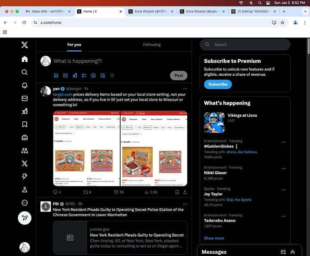Share yan's post
The image size is (310, 256).
pyautogui.click(x=185, y=192)
